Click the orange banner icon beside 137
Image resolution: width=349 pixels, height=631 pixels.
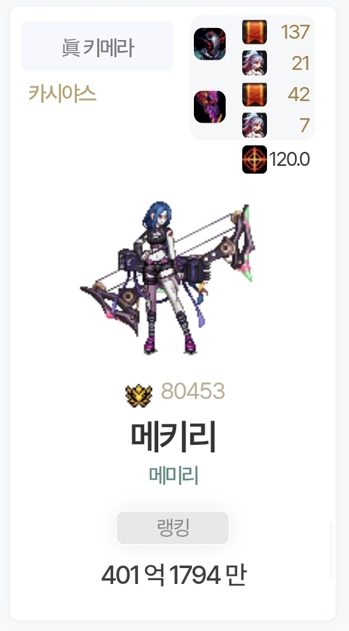click(254, 32)
